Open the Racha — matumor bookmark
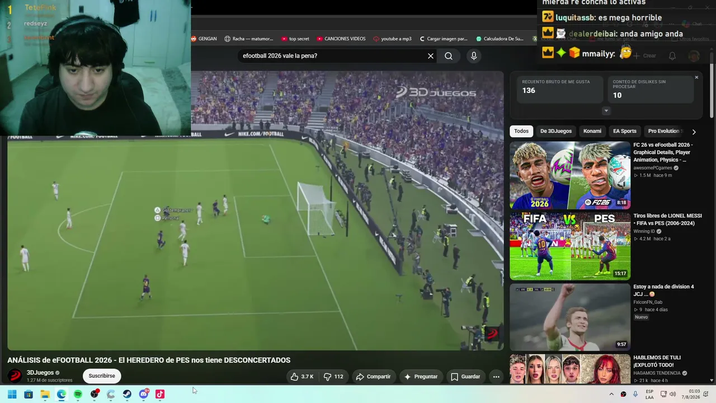The height and width of the screenshot is (403, 716). (249, 39)
